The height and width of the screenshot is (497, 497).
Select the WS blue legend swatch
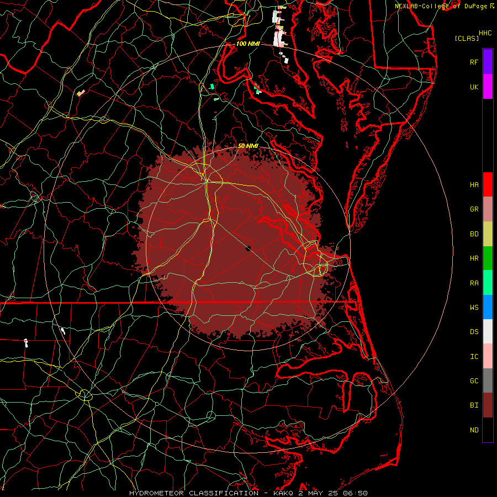488,307
